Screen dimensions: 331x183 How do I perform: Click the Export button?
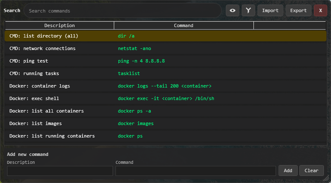click(298, 10)
